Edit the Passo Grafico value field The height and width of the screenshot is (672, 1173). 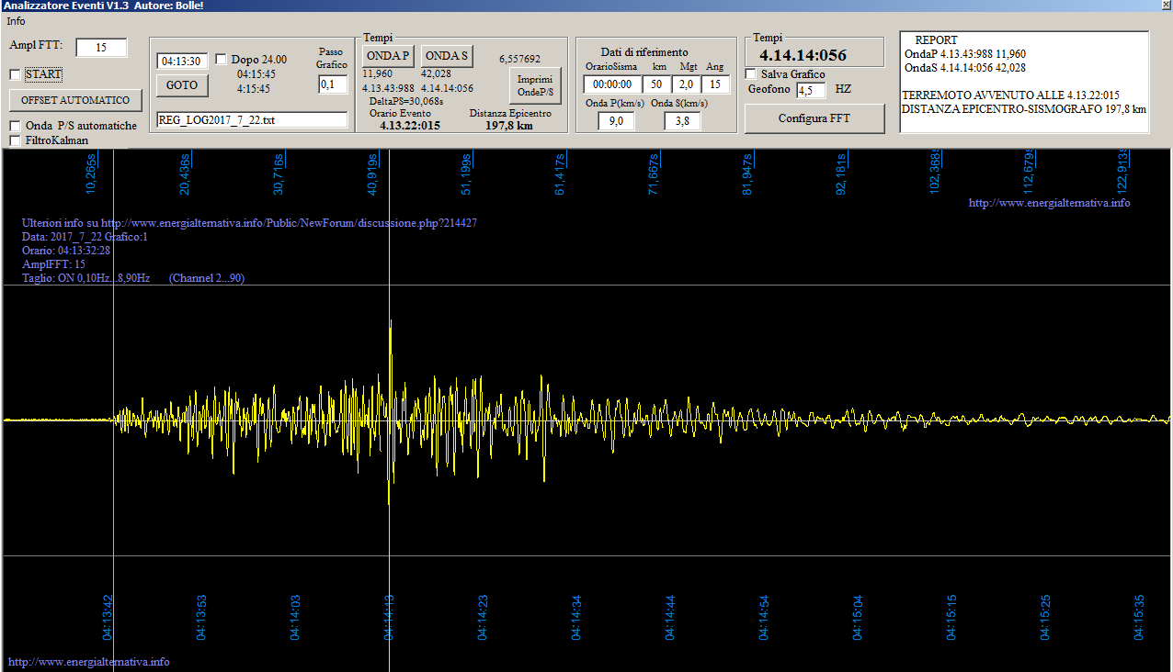pos(333,84)
